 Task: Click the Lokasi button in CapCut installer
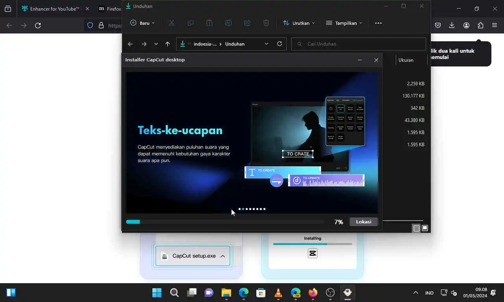(x=363, y=222)
